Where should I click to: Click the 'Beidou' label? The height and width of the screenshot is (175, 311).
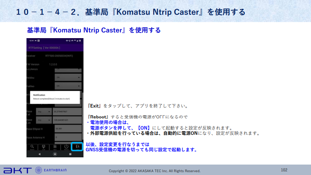click(30, 78)
